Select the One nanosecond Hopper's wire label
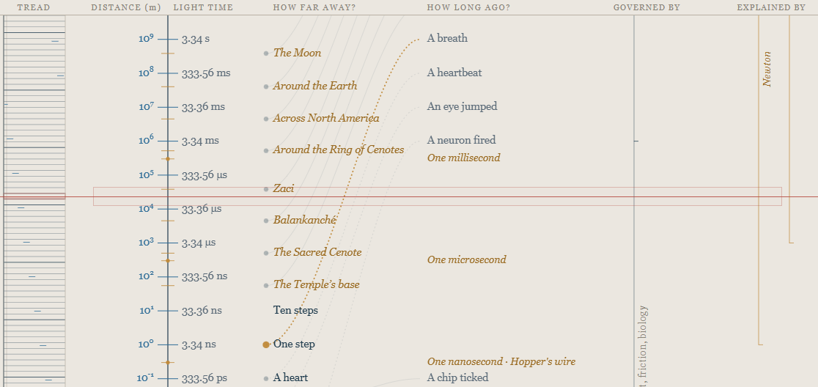Viewport: 818px width, 387px height. [501, 361]
